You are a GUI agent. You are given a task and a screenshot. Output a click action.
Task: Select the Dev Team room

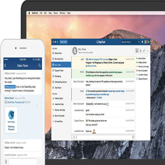[61, 65]
